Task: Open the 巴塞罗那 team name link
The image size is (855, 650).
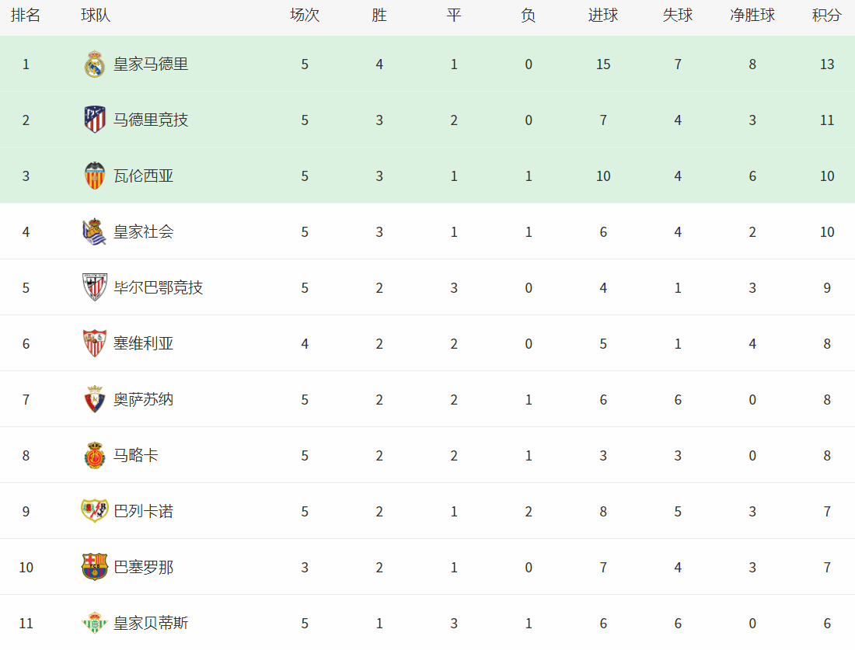Action: [x=144, y=567]
